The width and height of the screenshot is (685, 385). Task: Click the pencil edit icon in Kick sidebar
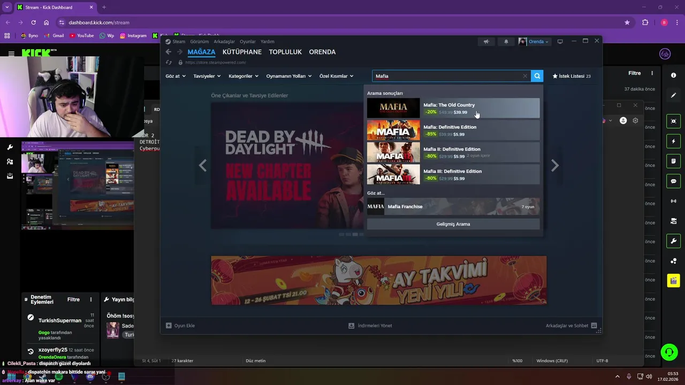point(673,95)
